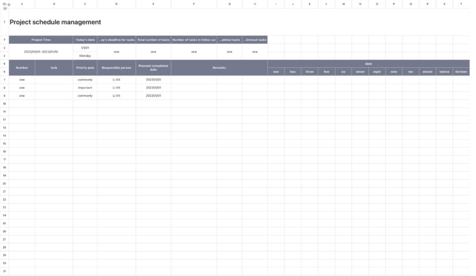Select row 15 via its row number
Viewport: 476px width, 276px height.
[x=4, y=143]
